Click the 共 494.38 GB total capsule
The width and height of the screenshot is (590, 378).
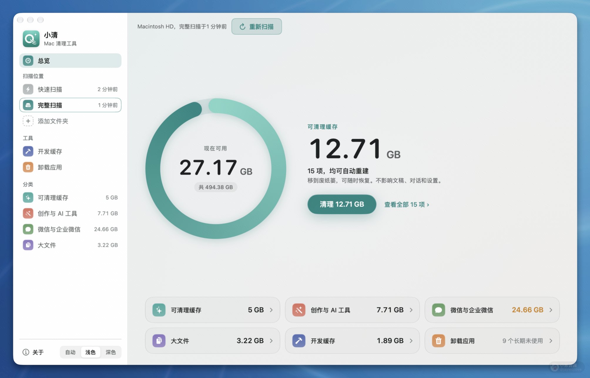pyautogui.click(x=216, y=187)
